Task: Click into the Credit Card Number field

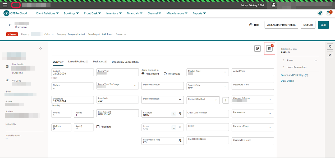Action: (208, 114)
